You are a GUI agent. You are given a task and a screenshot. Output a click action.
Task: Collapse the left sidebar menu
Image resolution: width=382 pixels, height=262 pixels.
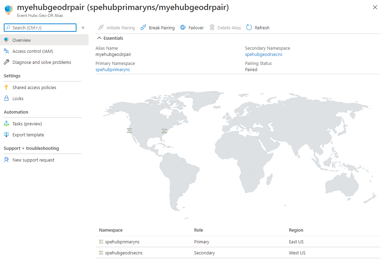point(83,28)
